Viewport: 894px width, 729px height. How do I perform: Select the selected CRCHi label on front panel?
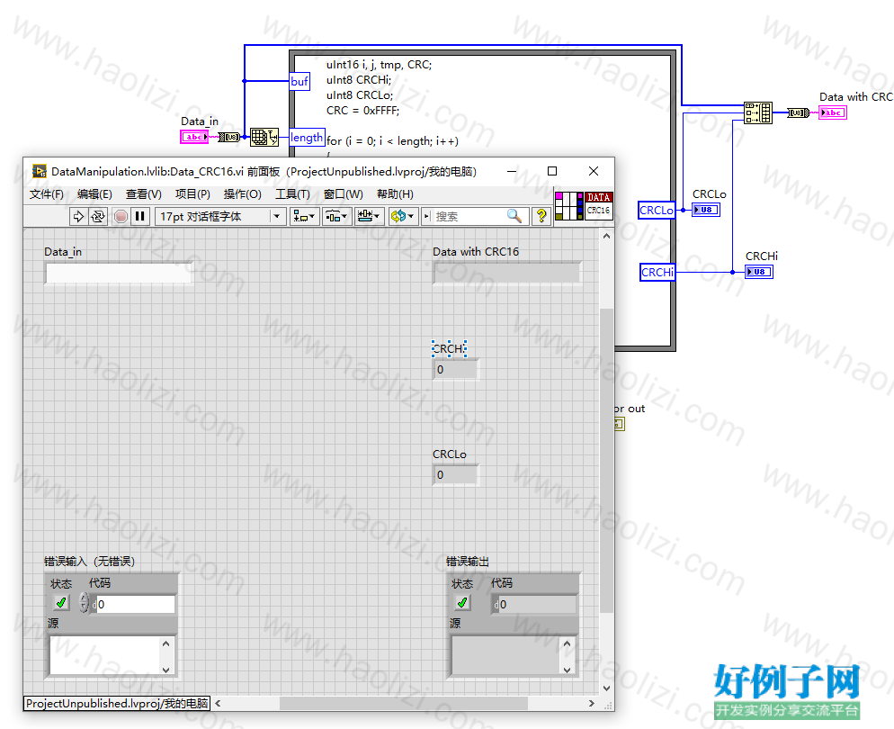coord(449,348)
